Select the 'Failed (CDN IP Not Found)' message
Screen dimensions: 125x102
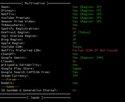(x=95, y=50)
